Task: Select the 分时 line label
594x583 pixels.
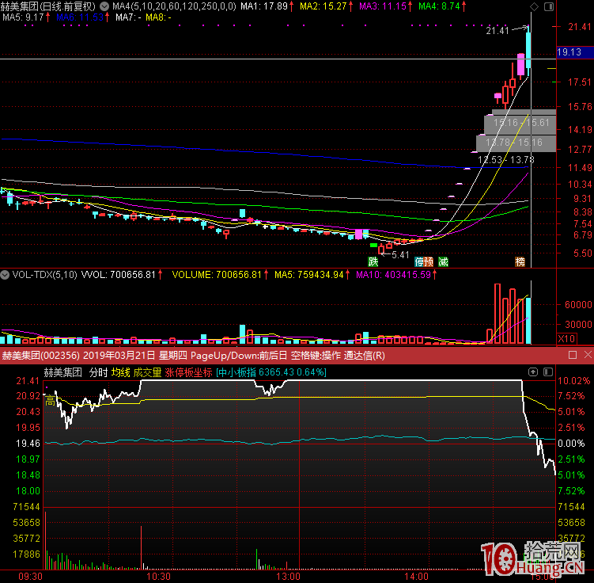Action: [99, 372]
